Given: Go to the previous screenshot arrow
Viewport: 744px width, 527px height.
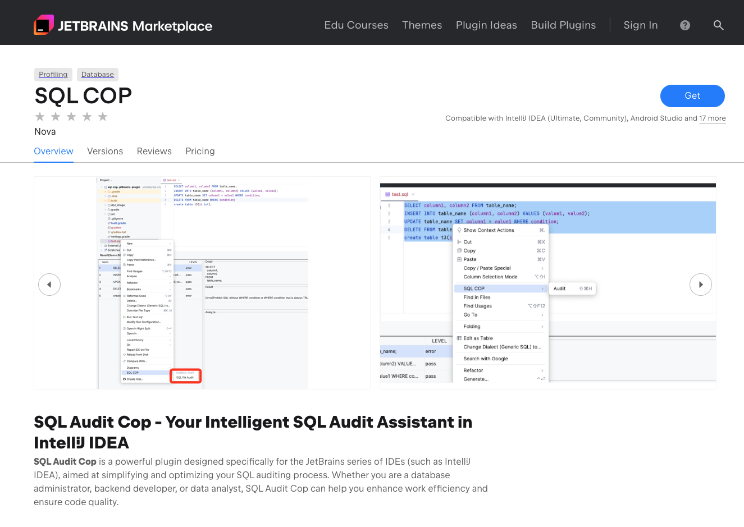Looking at the screenshot, I should click(x=49, y=285).
